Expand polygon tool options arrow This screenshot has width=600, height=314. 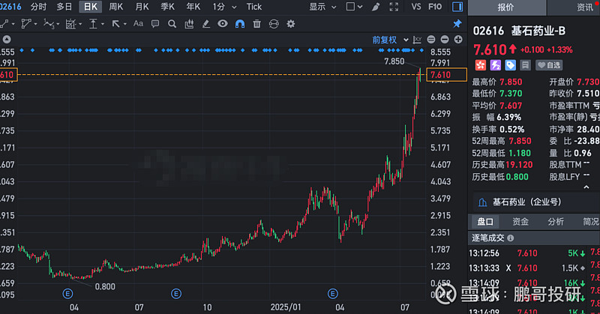[35, 24]
